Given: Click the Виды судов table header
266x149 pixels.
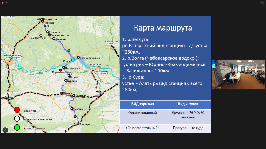Looking at the screenshot, I should coord(188,105).
